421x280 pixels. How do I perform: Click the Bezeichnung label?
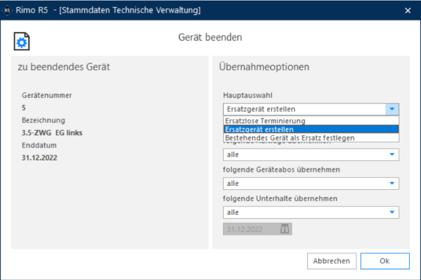pyautogui.click(x=44, y=120)
